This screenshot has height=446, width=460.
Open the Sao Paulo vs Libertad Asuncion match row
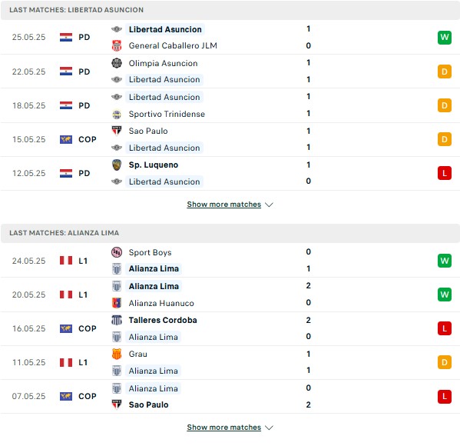230,139
